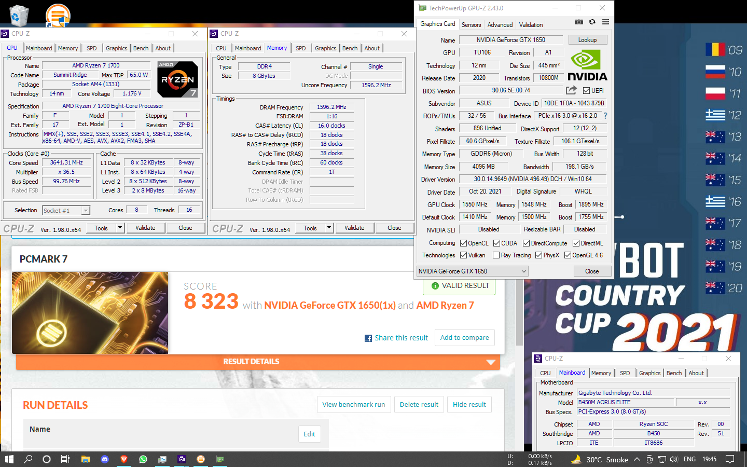Click the BIOS share/export arrow icon
This screenshot has height=467, width=747.
pyautogui.click(x=571, y=90)
